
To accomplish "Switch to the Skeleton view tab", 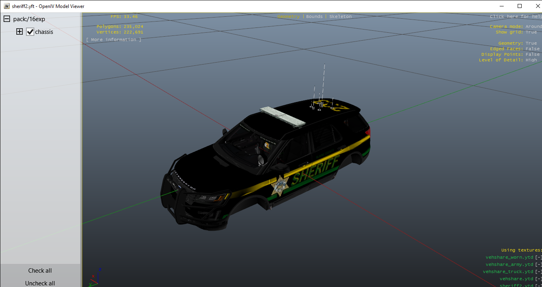I will 340,17.
